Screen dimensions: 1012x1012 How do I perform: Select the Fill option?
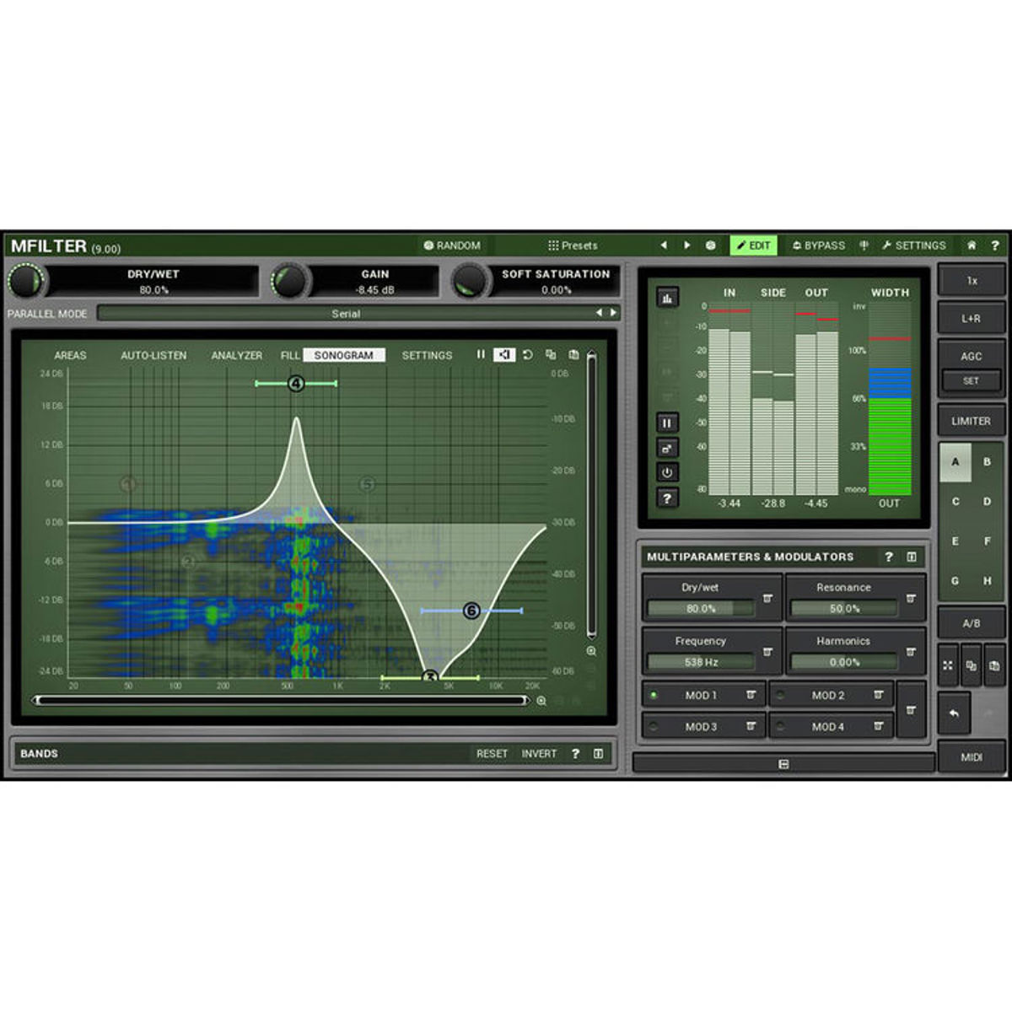coord(290,355)
